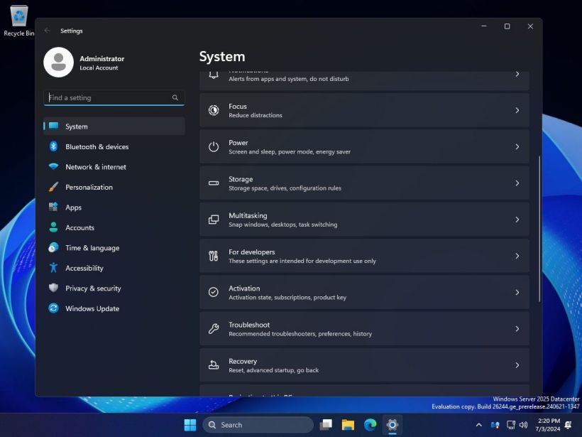Click the Privacy & security shield icon
This screenshot has height=437, width=582.
point(53,288)
